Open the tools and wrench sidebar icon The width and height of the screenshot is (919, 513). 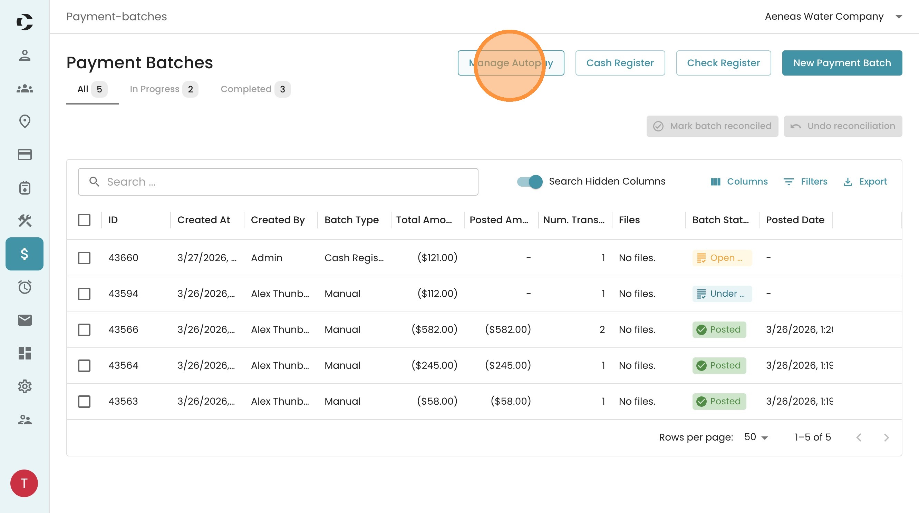point(25,221)
